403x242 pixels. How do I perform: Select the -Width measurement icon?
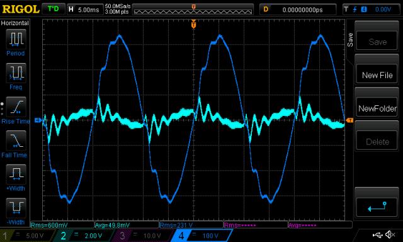(16, 208)
